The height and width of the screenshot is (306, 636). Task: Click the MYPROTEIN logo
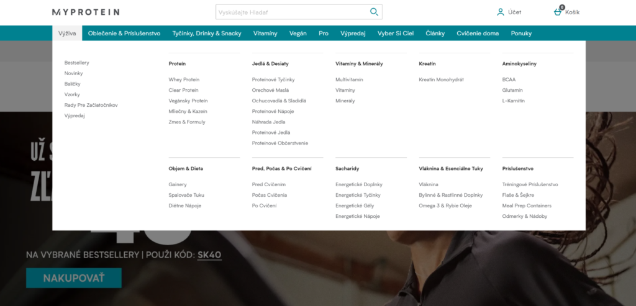[86, 12]
